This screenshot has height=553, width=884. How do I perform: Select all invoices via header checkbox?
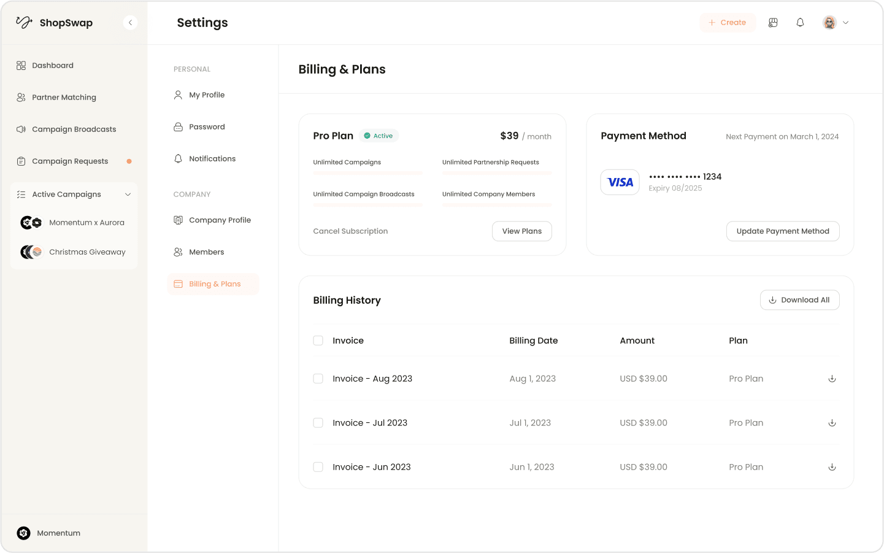pyautogui.click(x=318, y=340)
